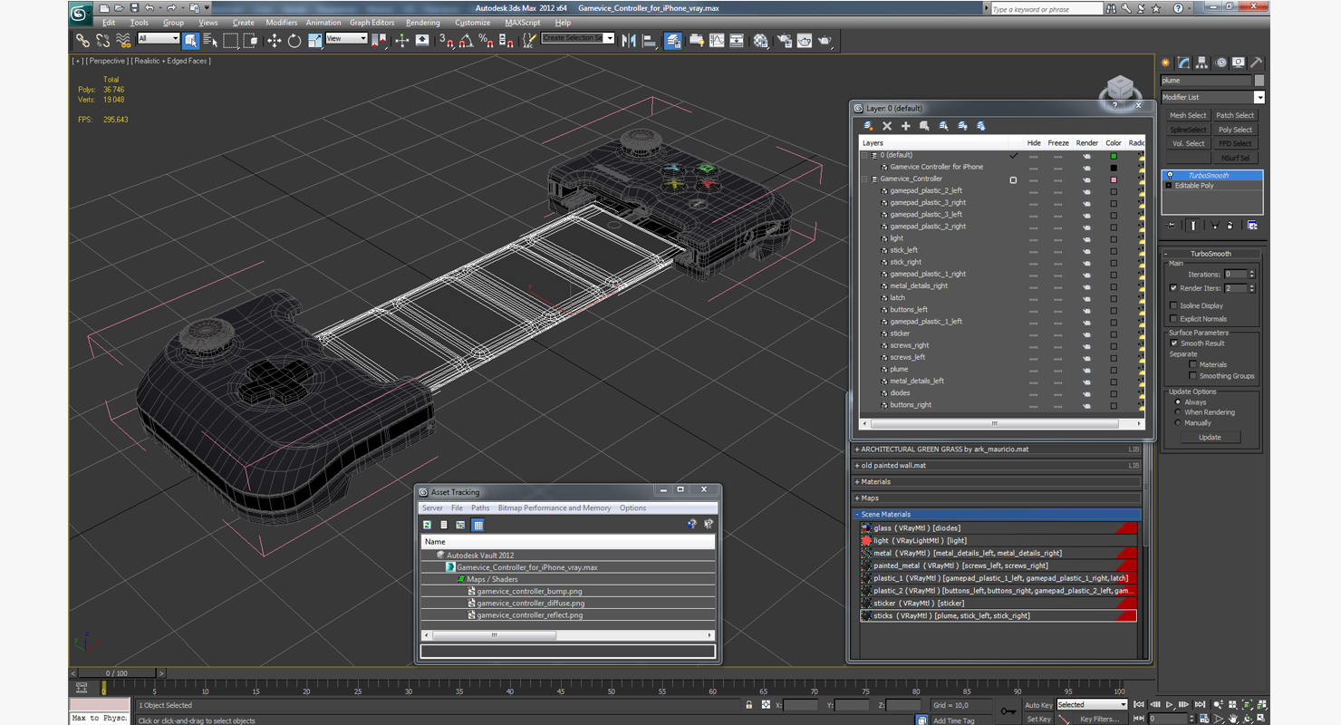Toggle the Percent Snap icon

(486, 41)
